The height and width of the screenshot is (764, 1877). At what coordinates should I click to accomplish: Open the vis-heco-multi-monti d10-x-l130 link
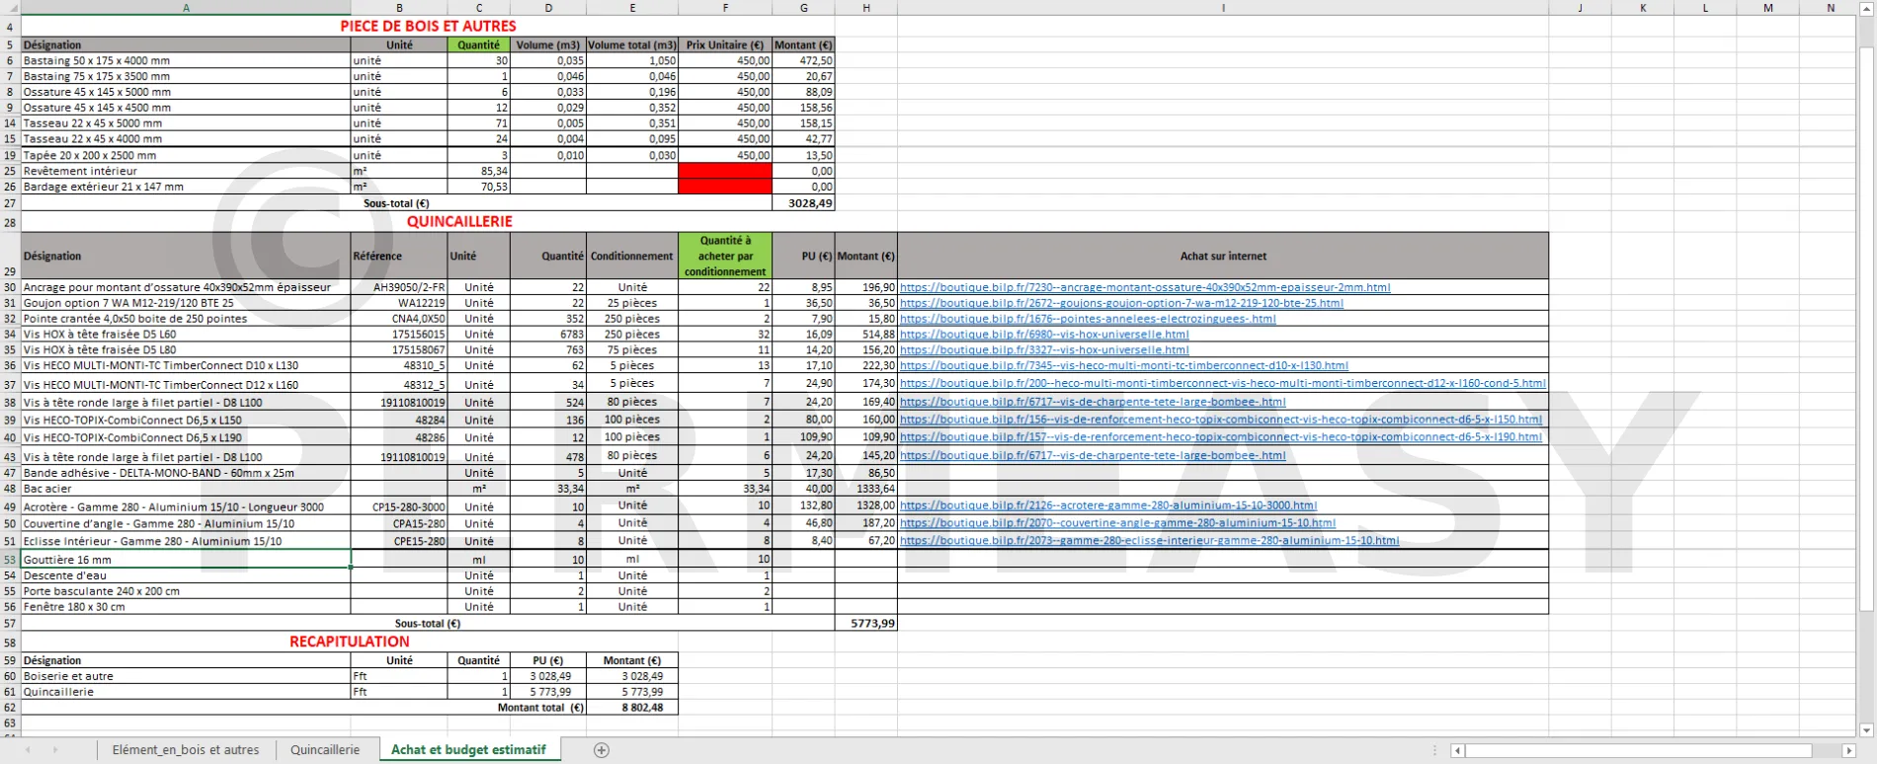[1124, 365]
